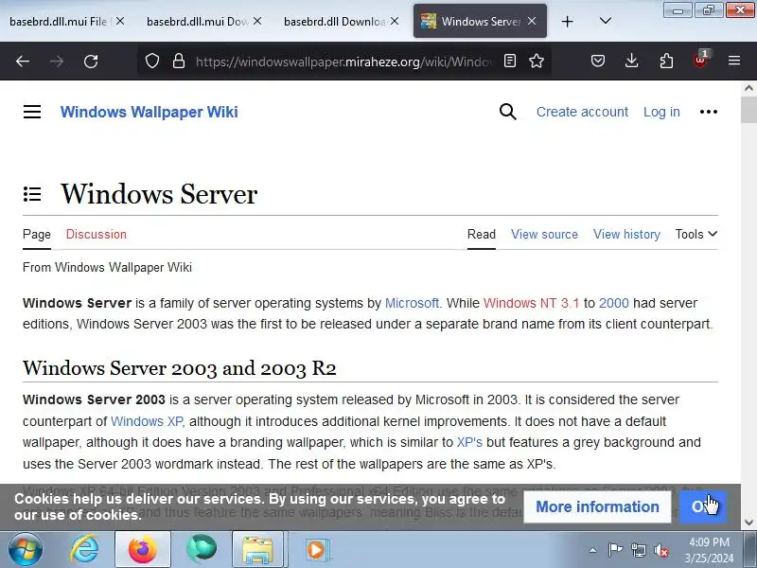This screenshot has height=568, width=757.
Task: Follow the Microsoft article link
Action: 413,303
